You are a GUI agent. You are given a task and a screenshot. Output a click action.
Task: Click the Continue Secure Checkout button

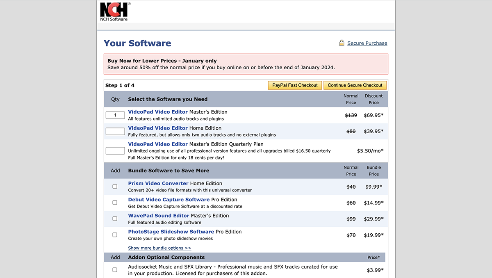pos(355,85)
